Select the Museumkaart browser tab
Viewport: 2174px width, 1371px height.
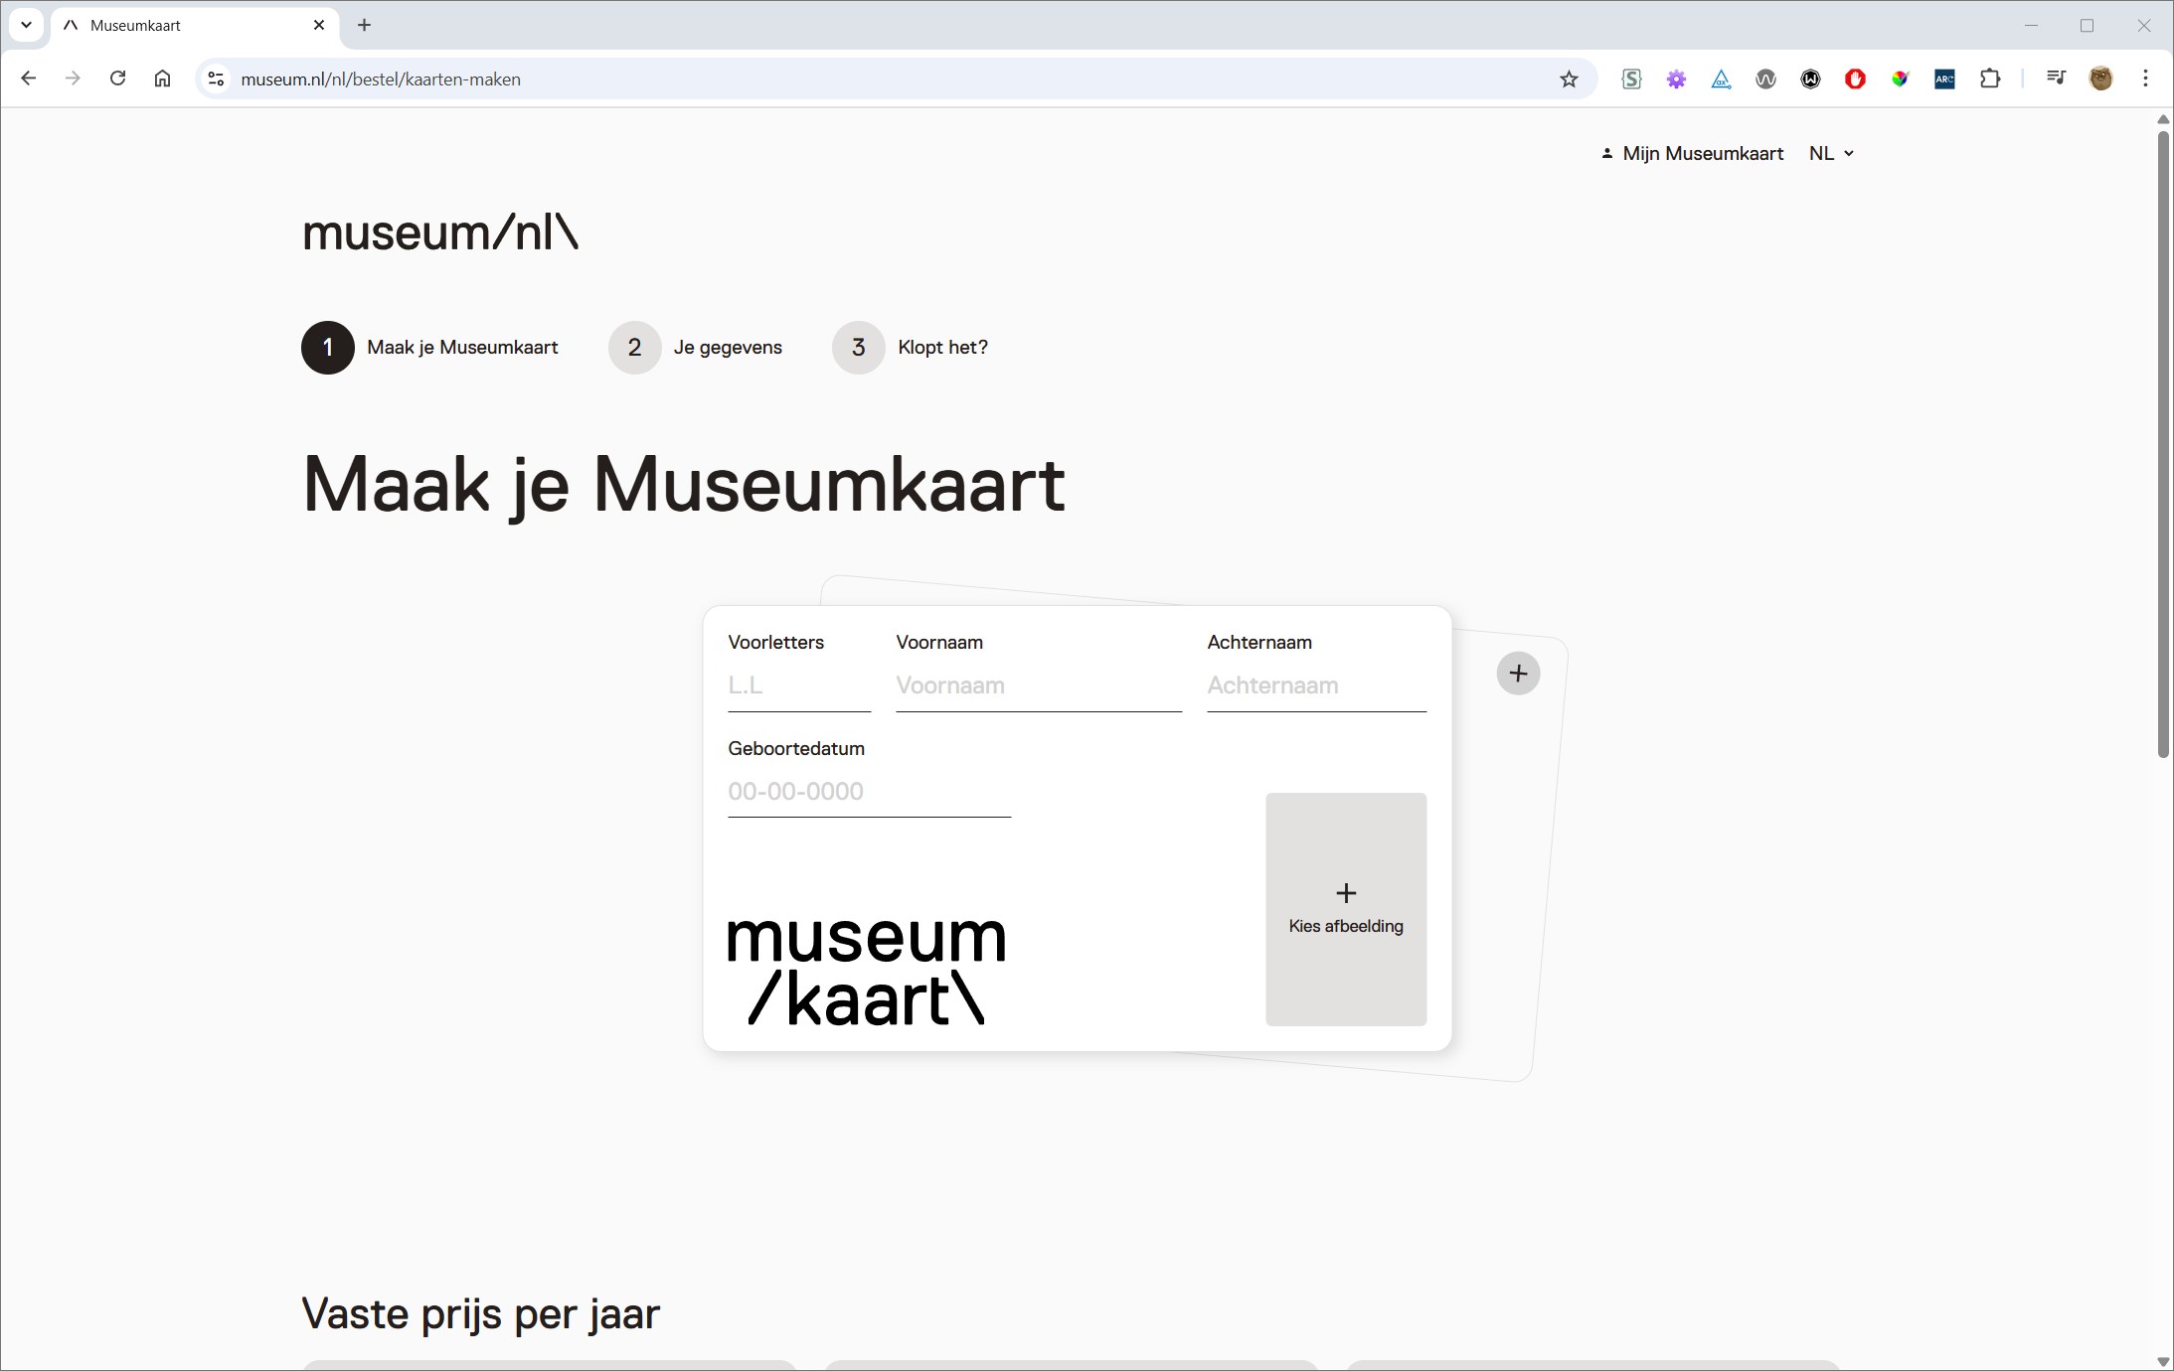pyautogui.click(x=194, y=25)
